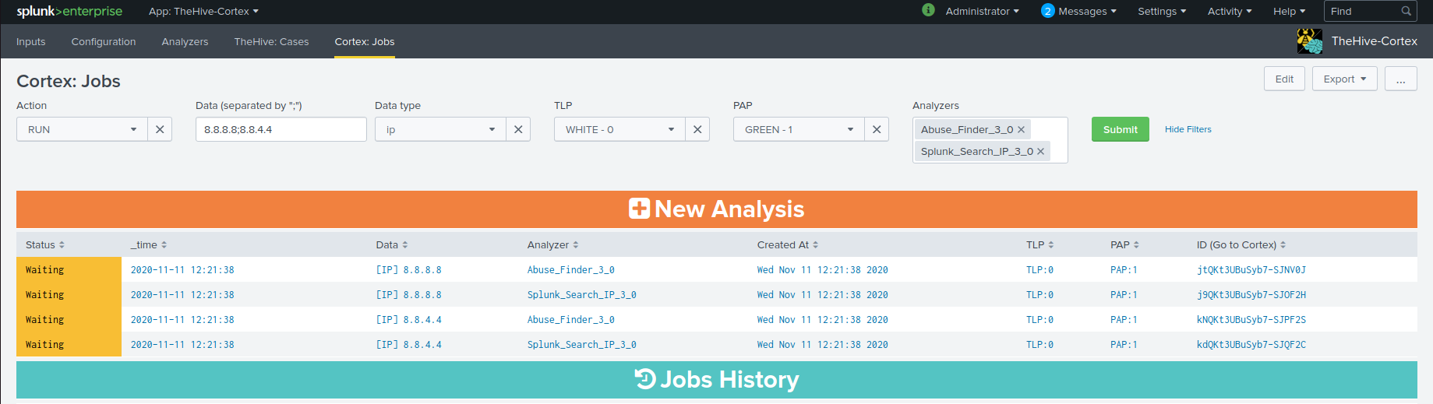Go to the Inputs tab
1433x404 pixels.
pos(31,41)
